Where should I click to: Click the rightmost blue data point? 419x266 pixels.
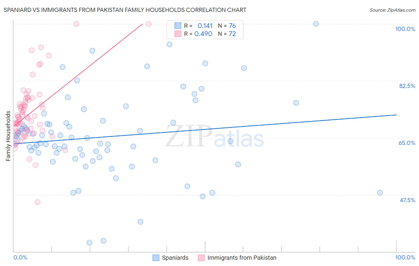pos(380,193)
